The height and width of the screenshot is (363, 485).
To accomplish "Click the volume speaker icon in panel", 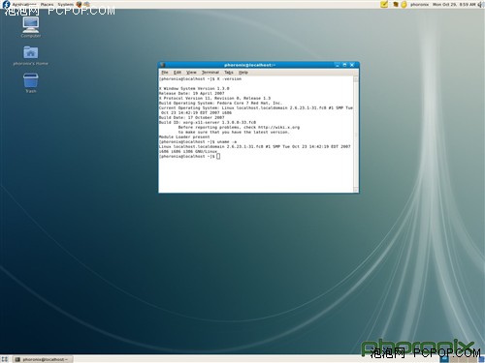I will (x=481, y=4).
